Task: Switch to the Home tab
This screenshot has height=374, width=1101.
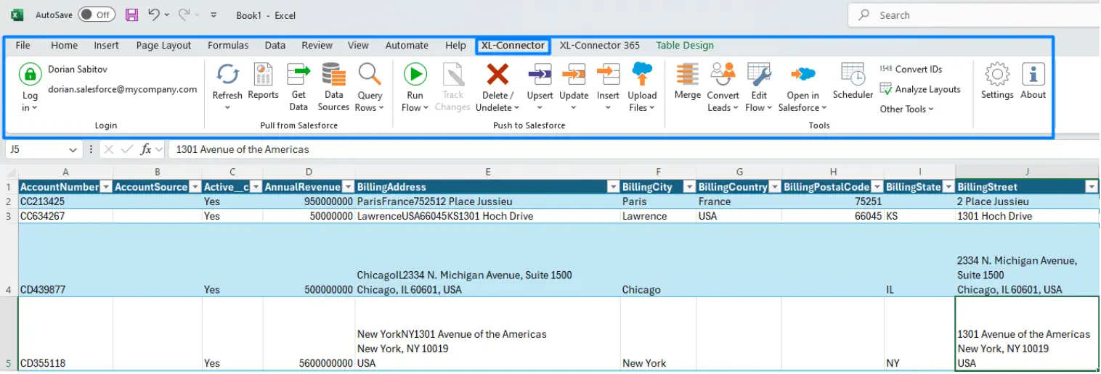Action: pyautogui.click(x=64, y=45)
